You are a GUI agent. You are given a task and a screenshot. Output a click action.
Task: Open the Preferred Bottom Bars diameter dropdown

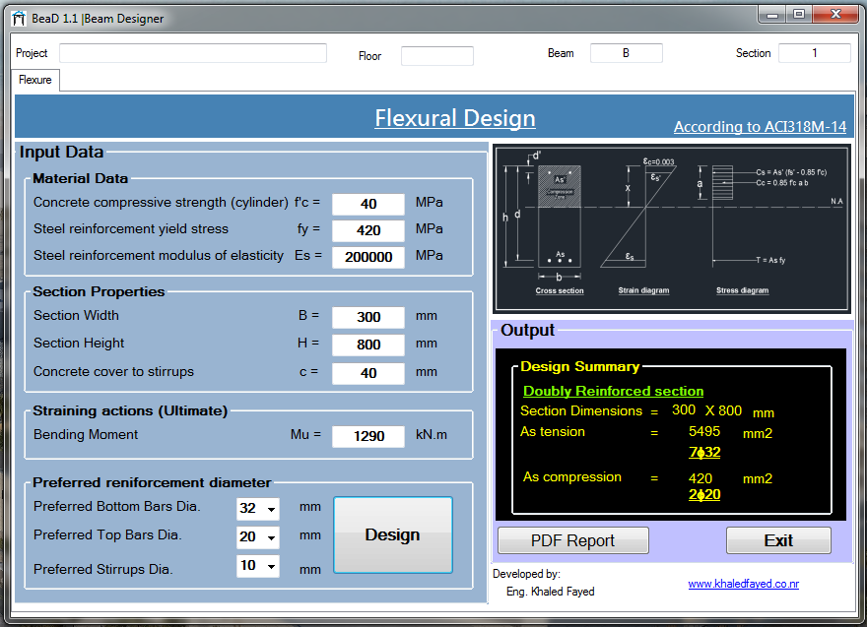point(272,509)
